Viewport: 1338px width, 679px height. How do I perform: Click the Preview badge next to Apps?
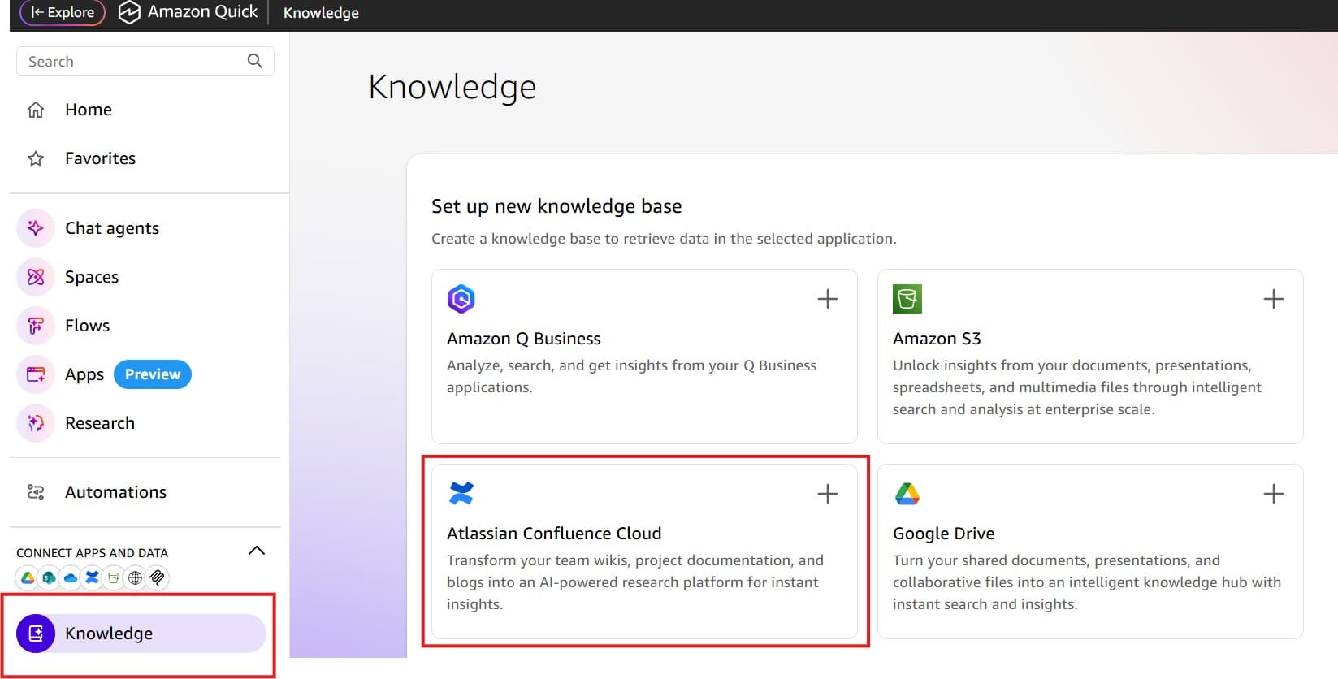tap(153, 374)
